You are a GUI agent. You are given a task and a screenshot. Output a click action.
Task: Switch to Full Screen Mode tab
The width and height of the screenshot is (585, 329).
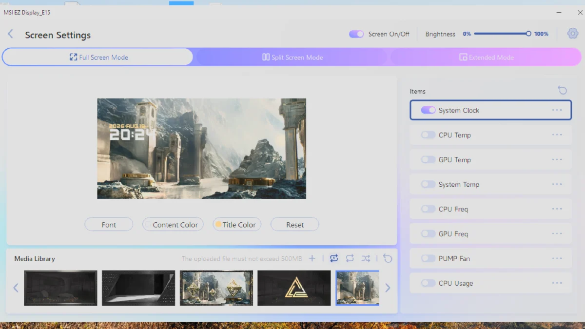click(98, 57)
